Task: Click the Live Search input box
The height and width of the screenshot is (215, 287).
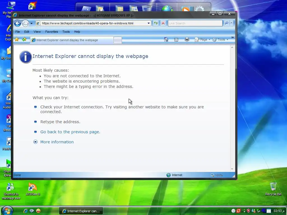Action: [195, 23]
